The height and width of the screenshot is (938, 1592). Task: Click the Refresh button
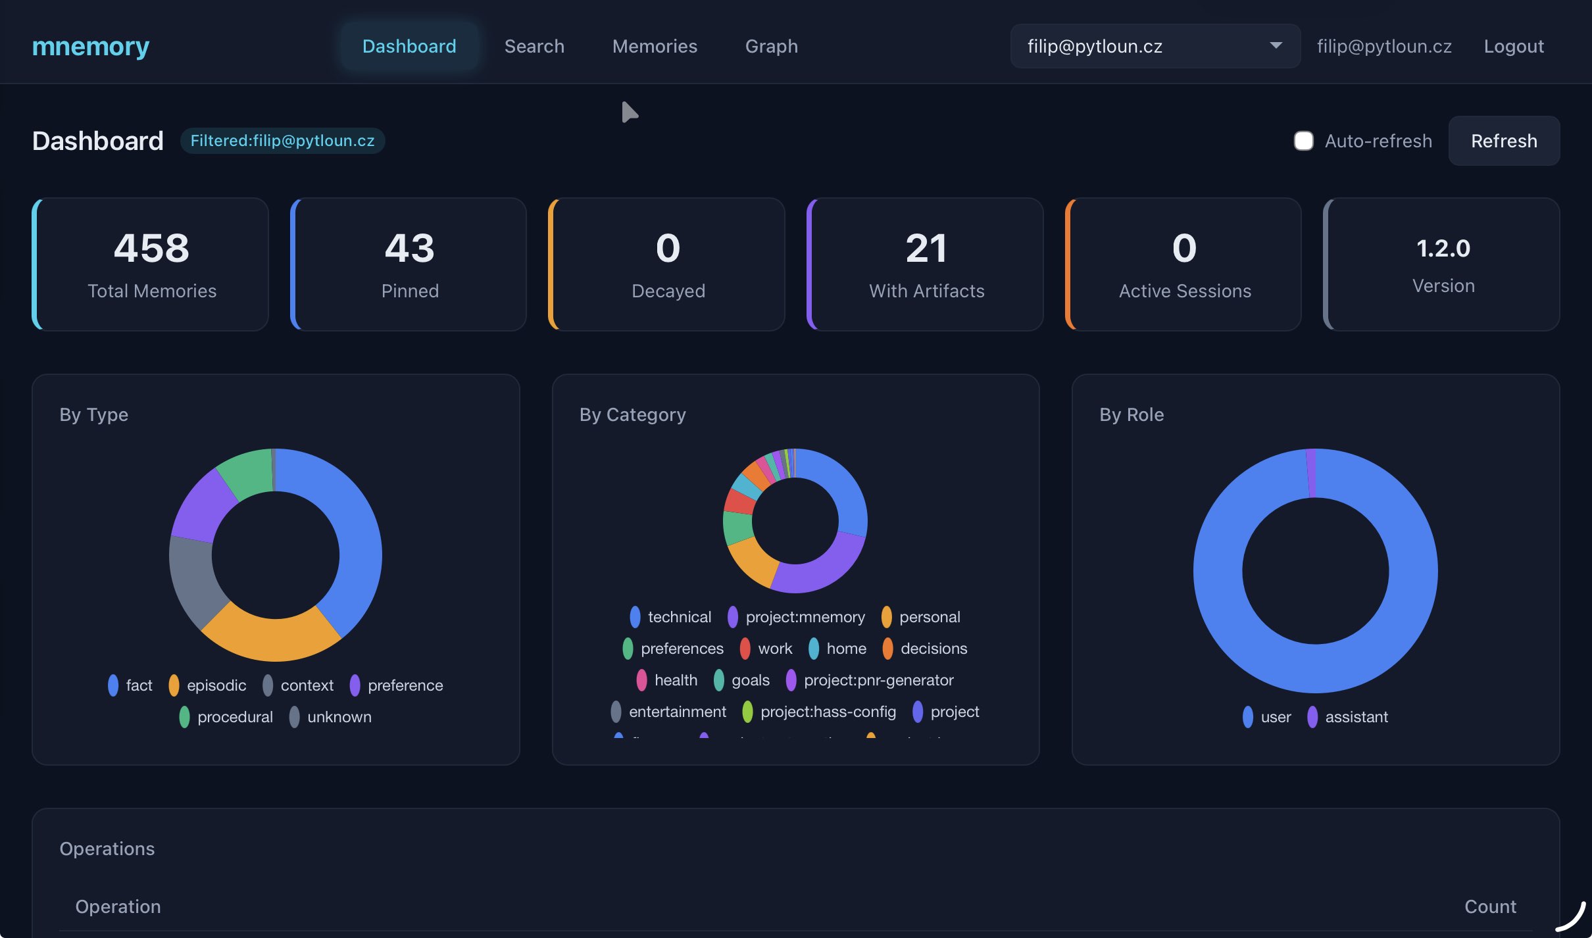pyautogui.click(x=1504, y=141)
